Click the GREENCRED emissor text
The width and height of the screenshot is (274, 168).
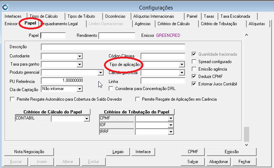pyautogui.click(x=168, y=35)
